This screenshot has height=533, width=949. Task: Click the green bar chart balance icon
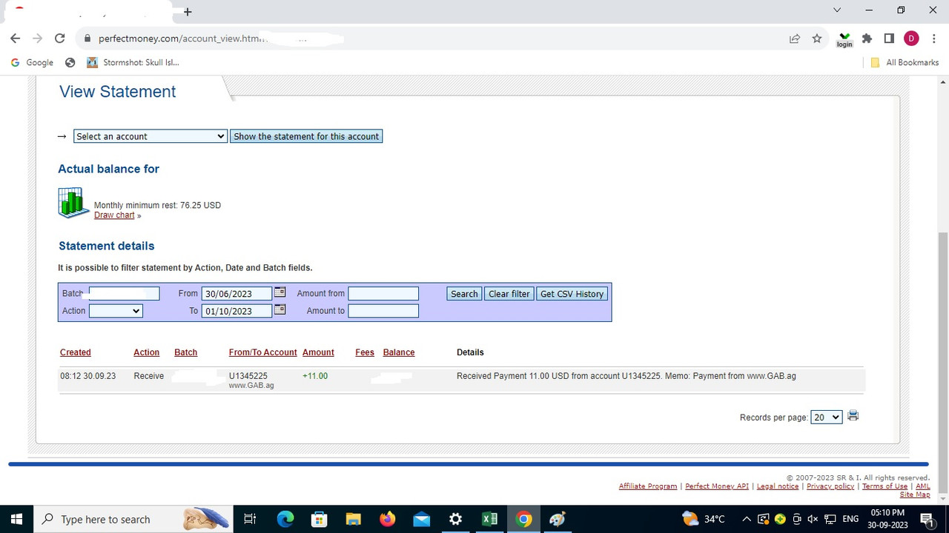[73, 203]
